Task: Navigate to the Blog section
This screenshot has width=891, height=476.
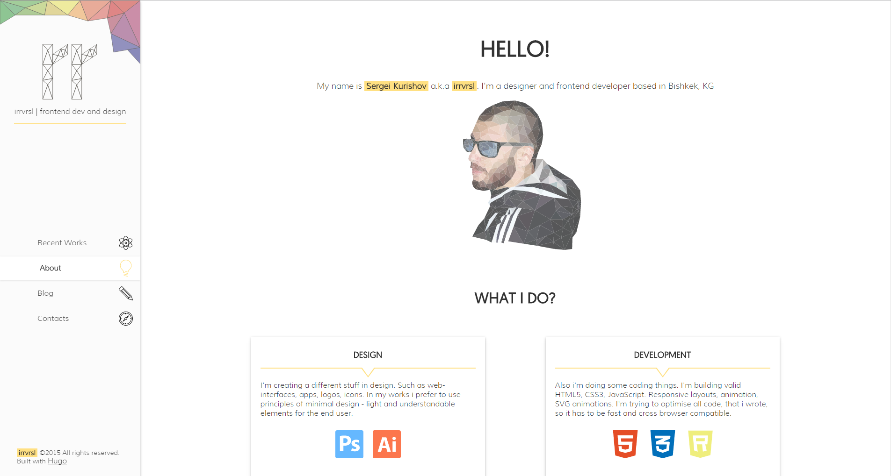Action: [45, 293]
